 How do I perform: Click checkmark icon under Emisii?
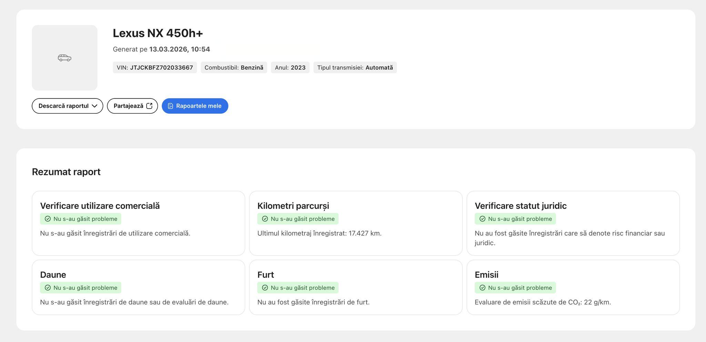click(x=482, y=288)
